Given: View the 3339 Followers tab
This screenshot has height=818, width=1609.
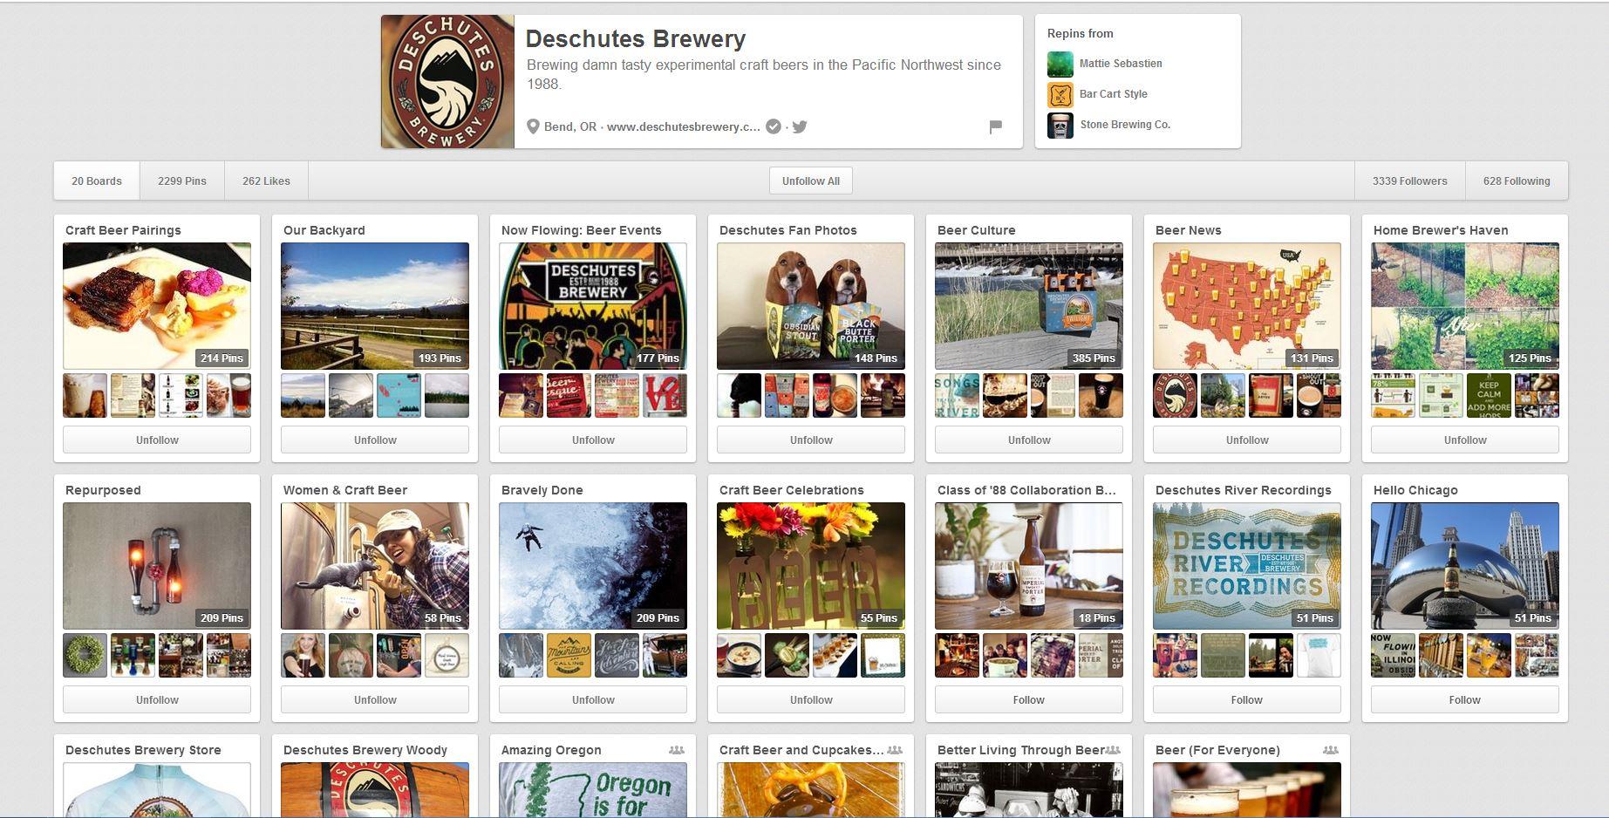Looking at the screenshot, I should [1409, 181].
